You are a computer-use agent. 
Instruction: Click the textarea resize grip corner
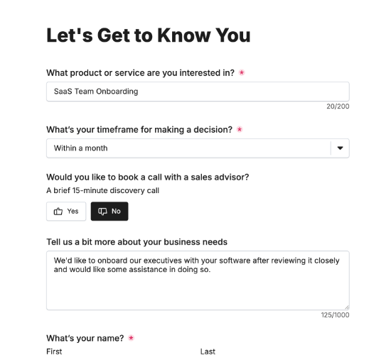pos(347,307)
